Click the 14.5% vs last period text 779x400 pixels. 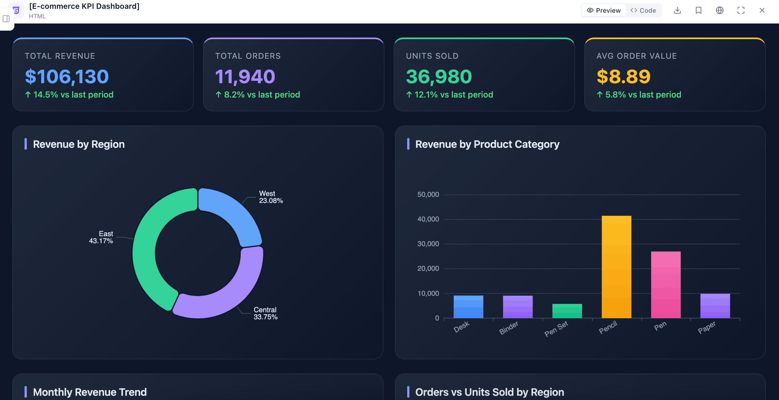pyautogui.click(x=69, y=95)
